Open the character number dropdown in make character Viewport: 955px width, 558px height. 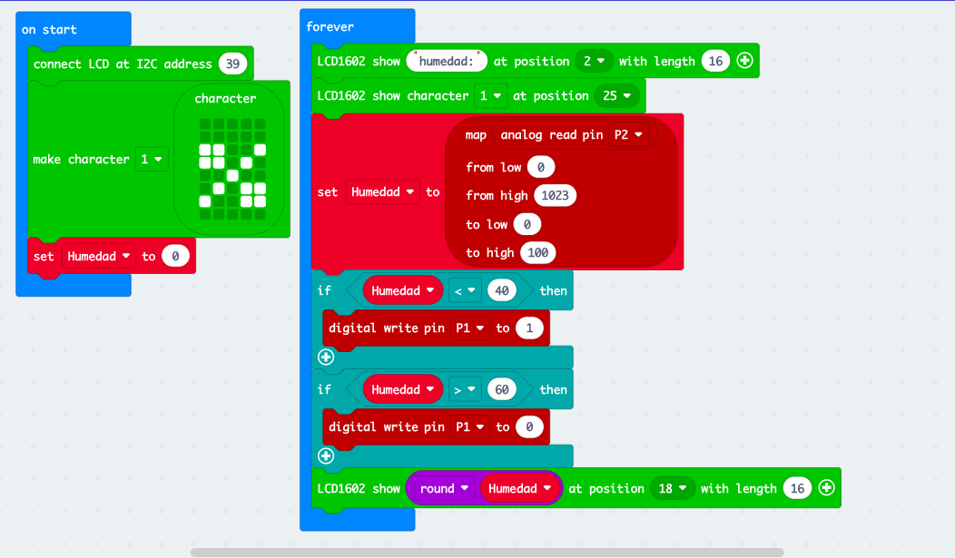coord(152,159)
